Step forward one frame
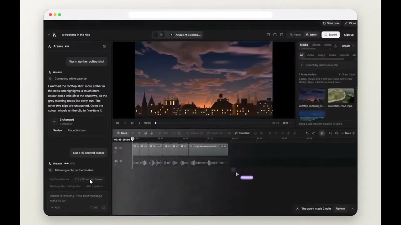 (x=139, y=123)
